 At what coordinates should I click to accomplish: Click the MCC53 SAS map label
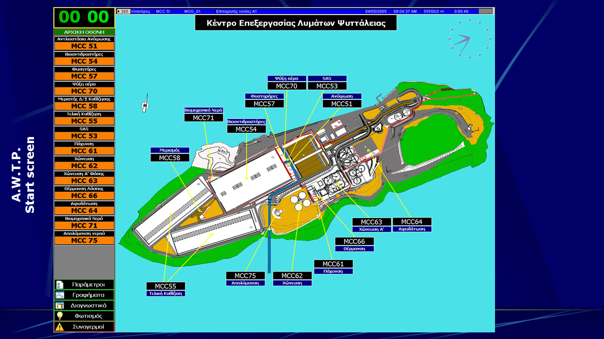coord(327,86)
